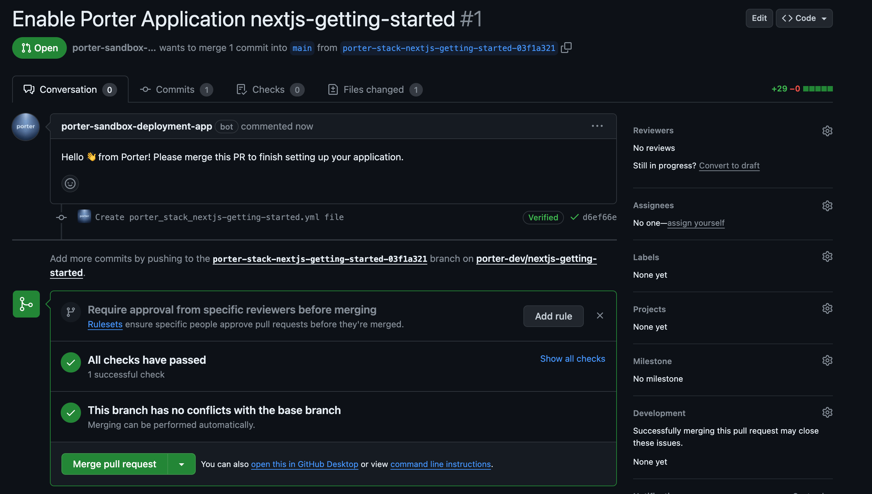
Task: Open the Milestone gear settings
Action: 827,360
